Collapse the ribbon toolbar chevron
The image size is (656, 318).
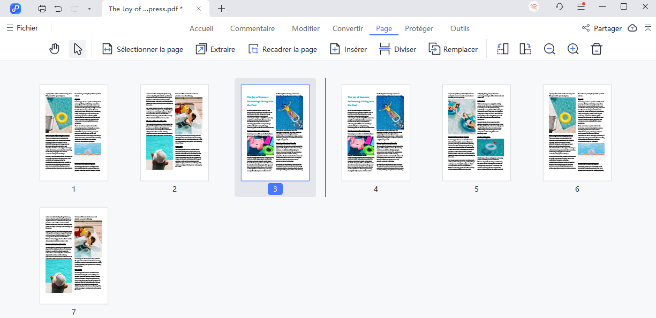point(648,28)
